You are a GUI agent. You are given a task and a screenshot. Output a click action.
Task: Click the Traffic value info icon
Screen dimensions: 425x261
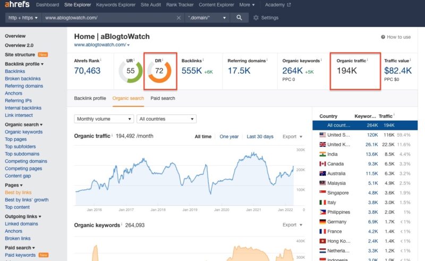coord(410,60)
